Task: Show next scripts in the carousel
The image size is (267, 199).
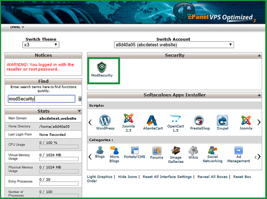Action: pos(259,122)
